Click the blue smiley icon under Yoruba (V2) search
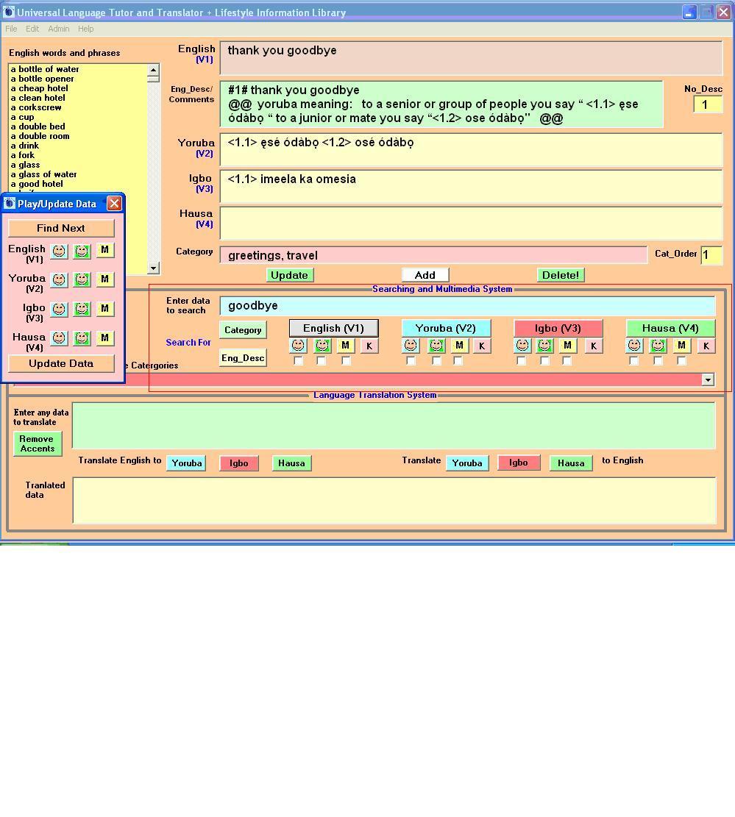This screenshot has height=817, width=735. [x=411, y=346]
